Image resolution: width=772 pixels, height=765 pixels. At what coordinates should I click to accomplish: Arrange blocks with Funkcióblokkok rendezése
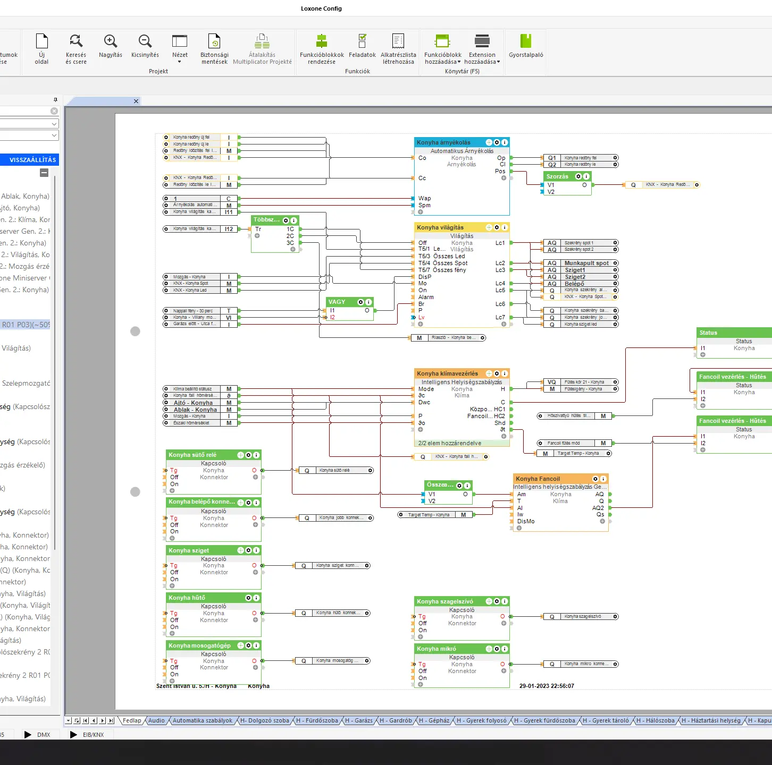[322, 48]
